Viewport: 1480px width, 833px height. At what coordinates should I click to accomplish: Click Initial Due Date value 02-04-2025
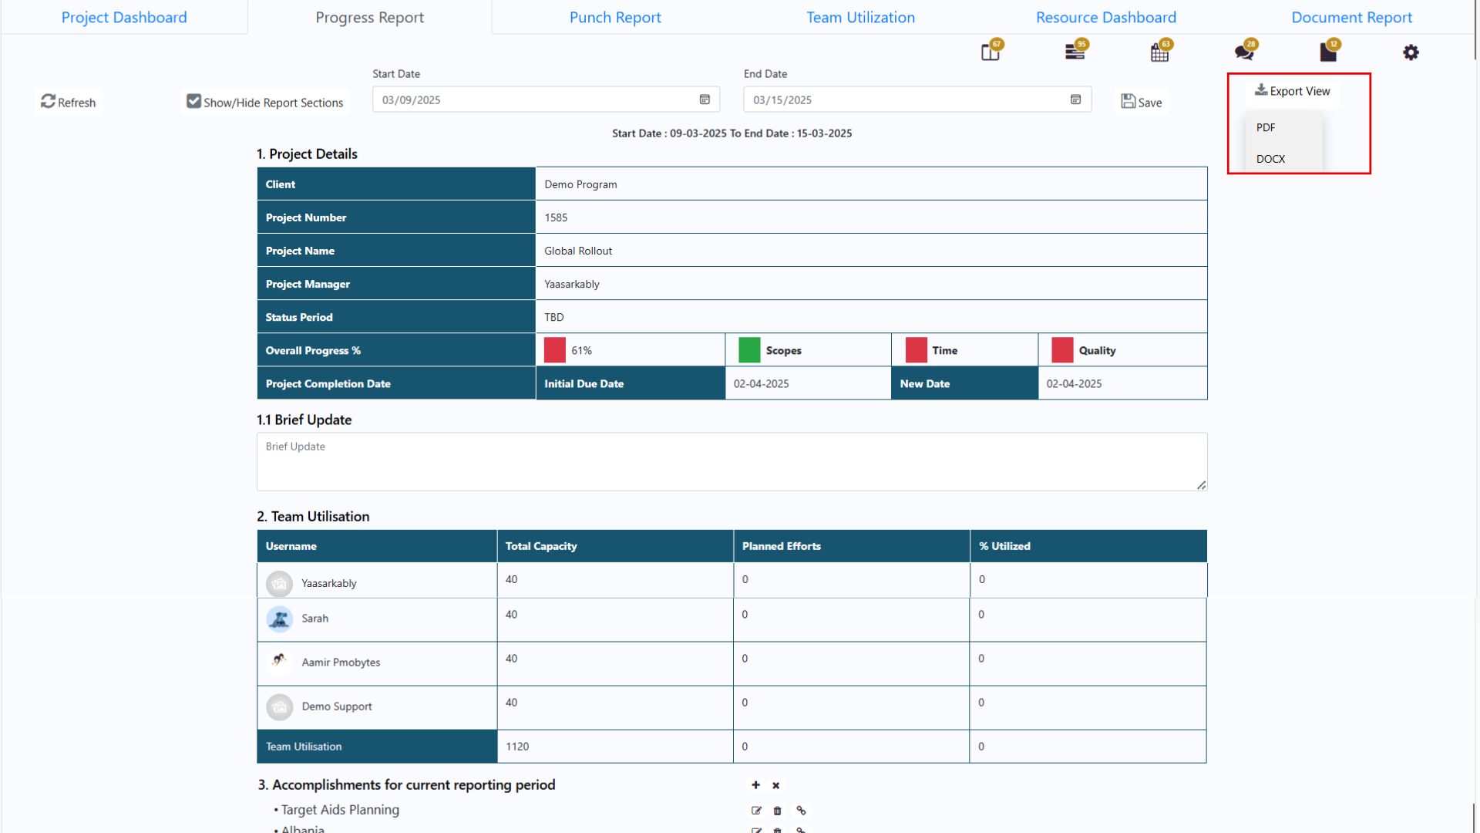click(x=761, y=383)
